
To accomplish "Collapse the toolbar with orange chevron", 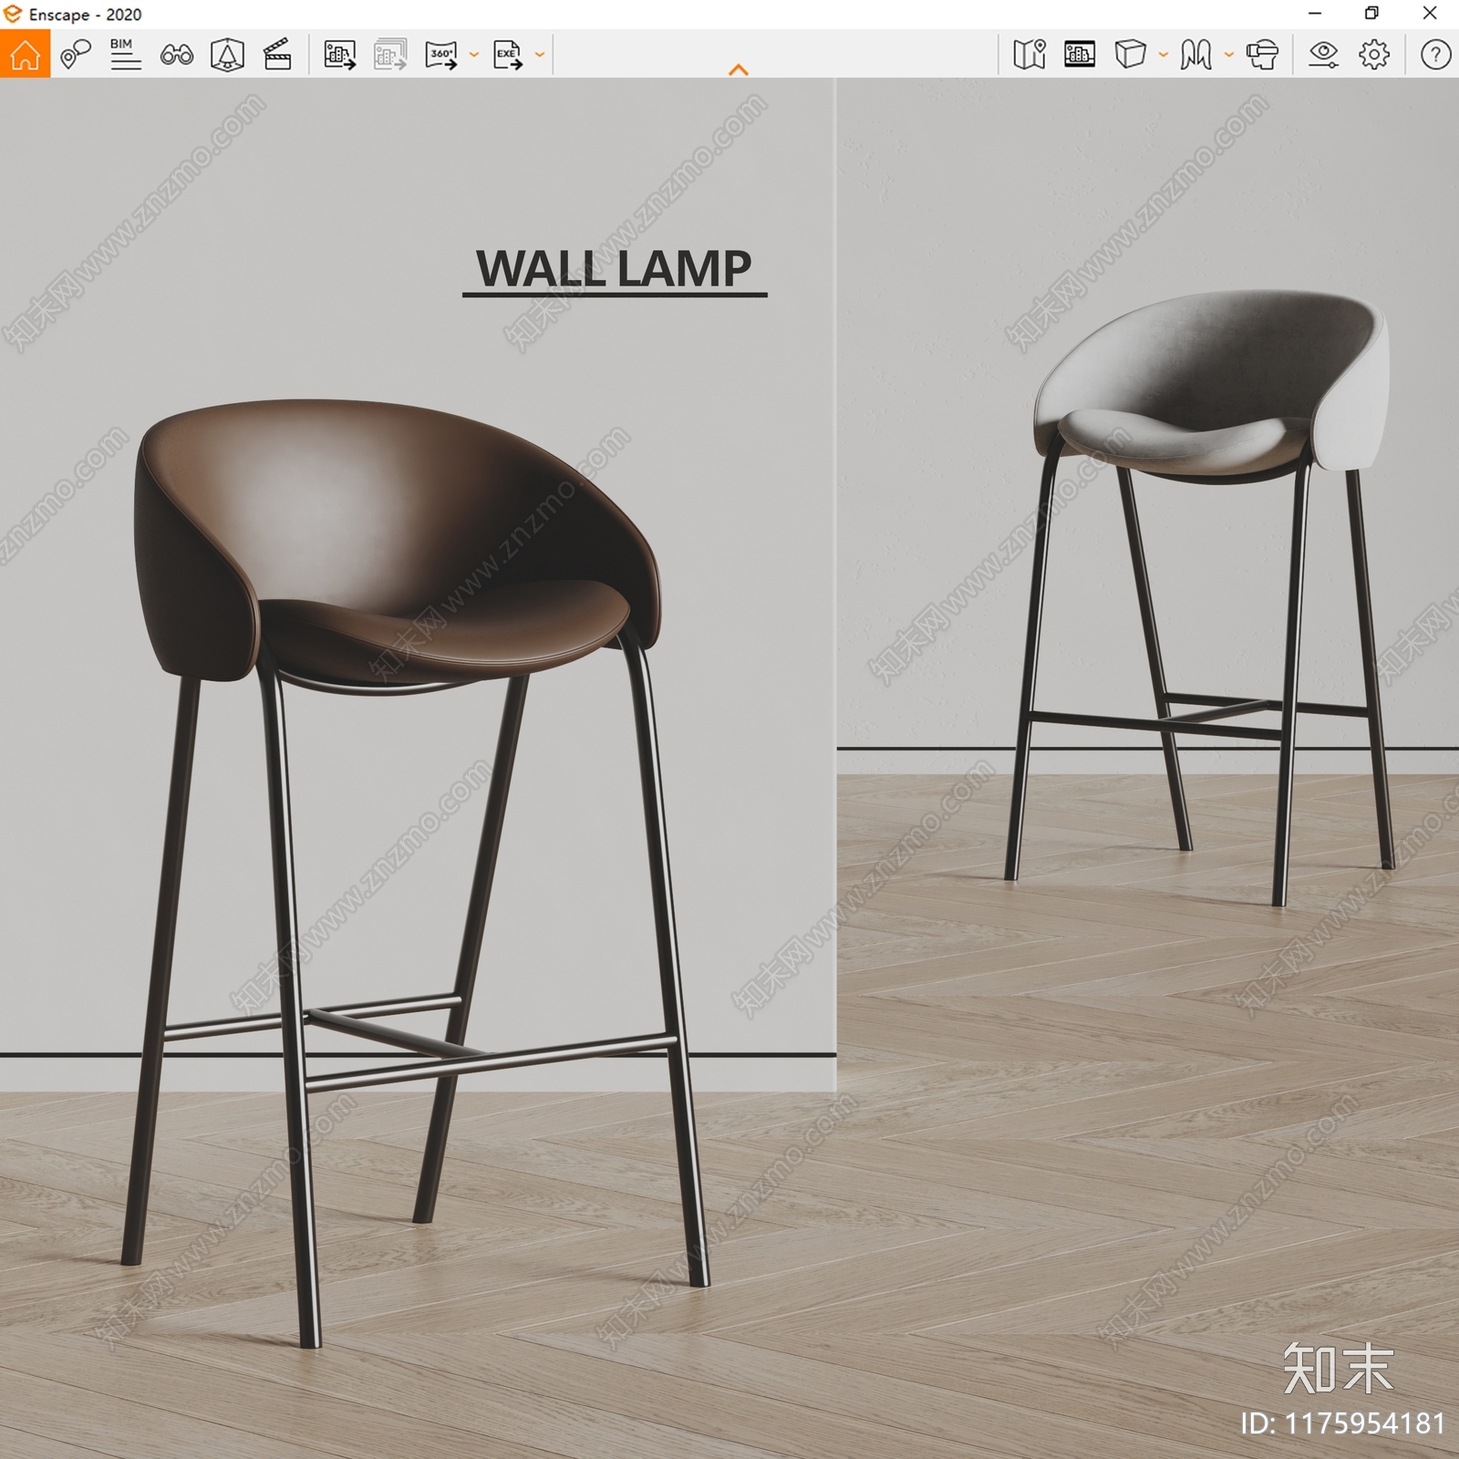I will pos(739,69).
